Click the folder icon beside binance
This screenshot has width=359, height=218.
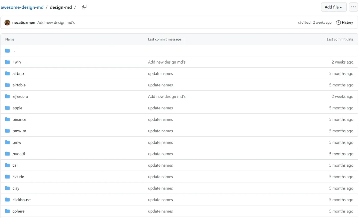point(7,120)
